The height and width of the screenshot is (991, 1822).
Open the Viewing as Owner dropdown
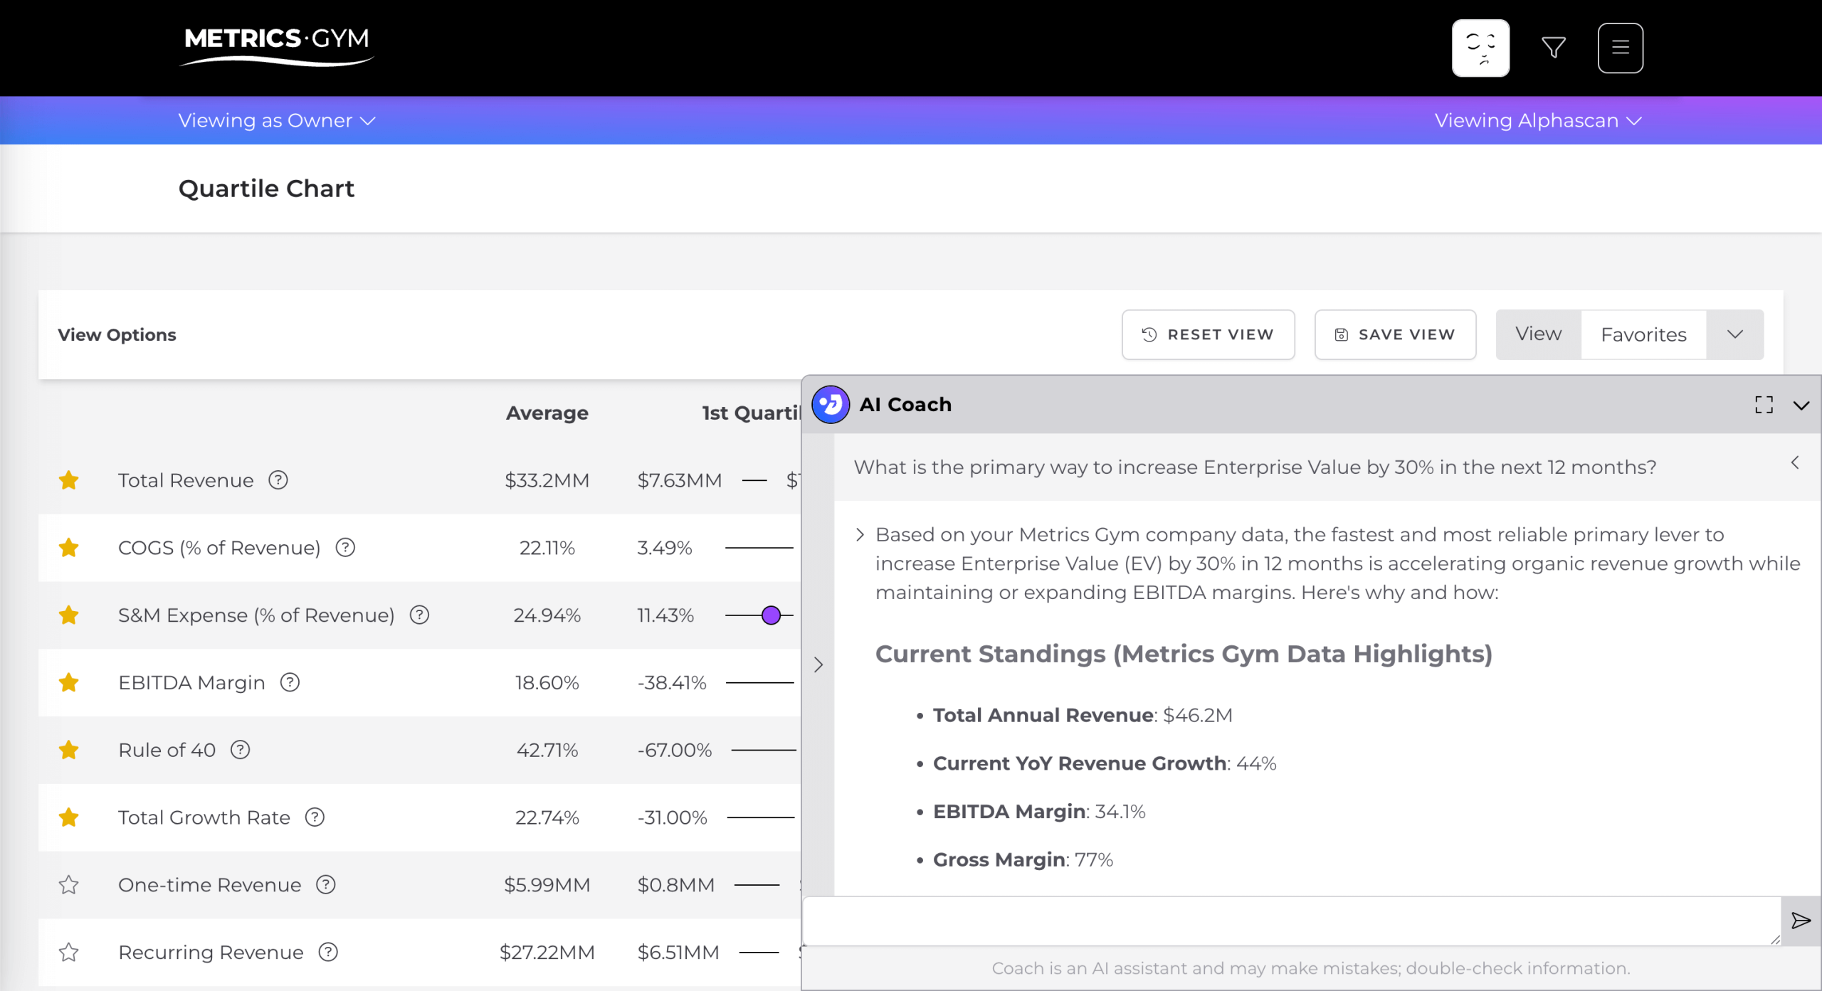[x=276, y=121]
